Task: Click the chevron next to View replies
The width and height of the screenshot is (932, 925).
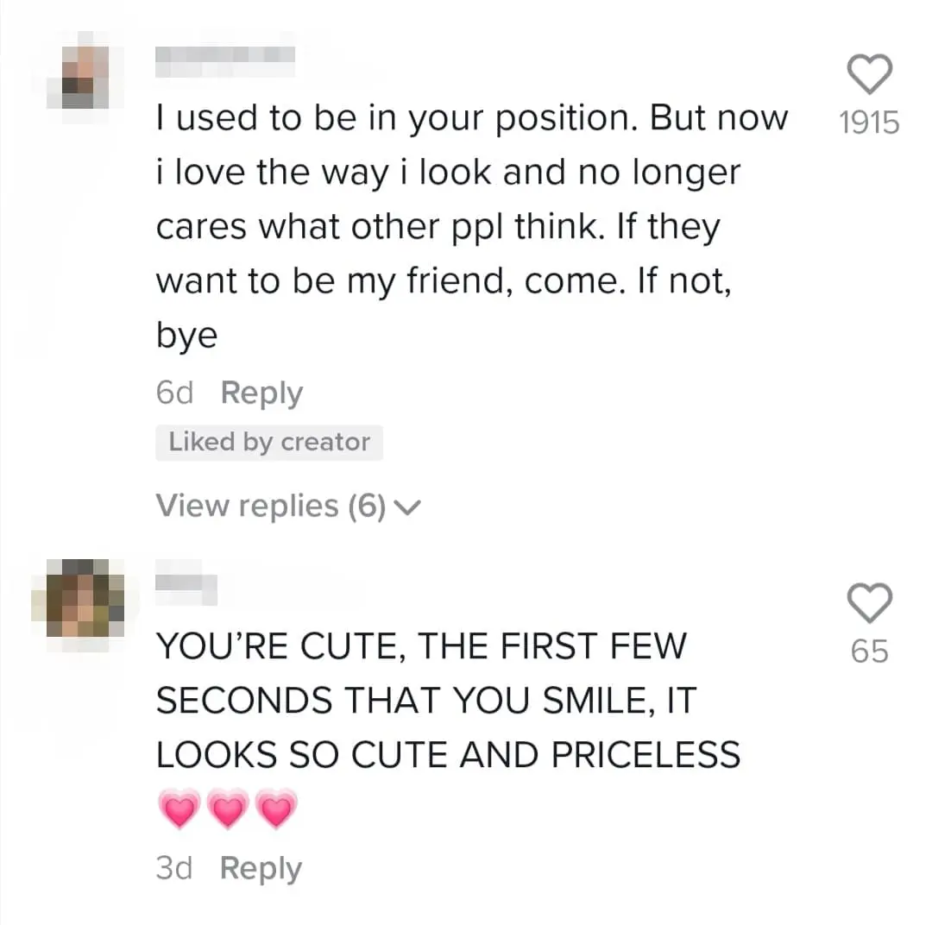Action: 407,507
